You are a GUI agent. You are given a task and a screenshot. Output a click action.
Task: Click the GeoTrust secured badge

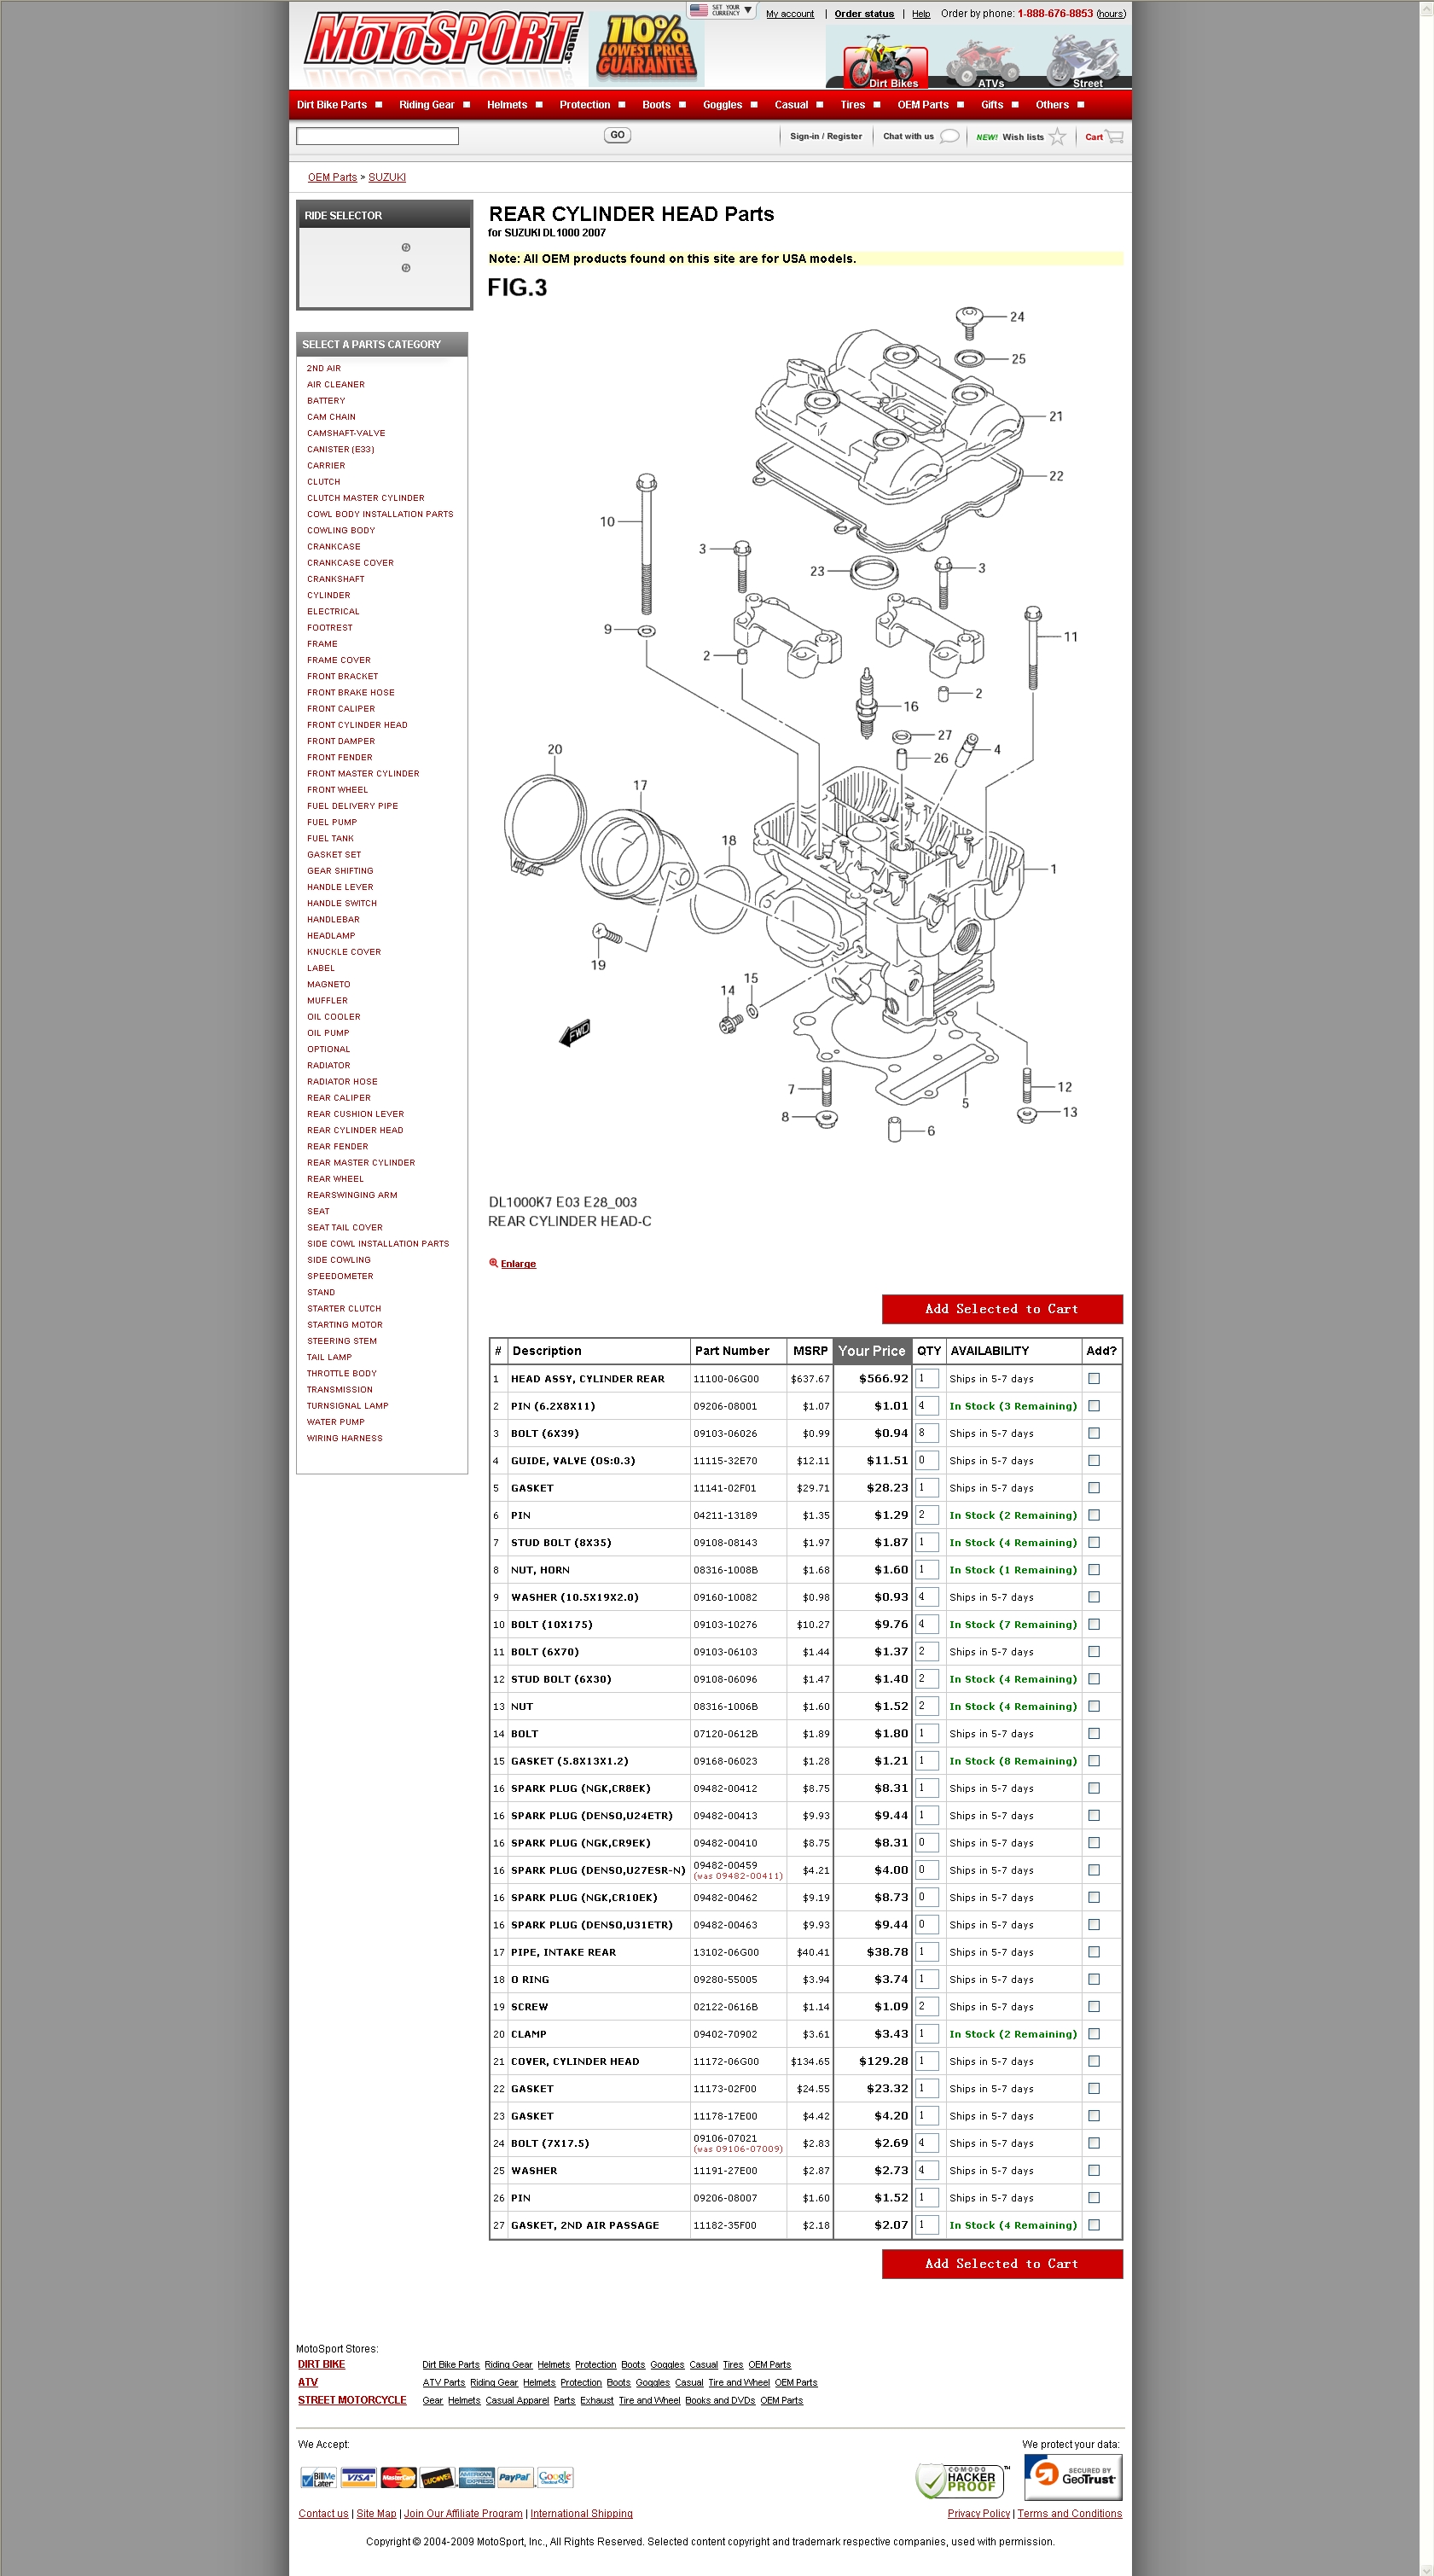tap(1072, 2477)
